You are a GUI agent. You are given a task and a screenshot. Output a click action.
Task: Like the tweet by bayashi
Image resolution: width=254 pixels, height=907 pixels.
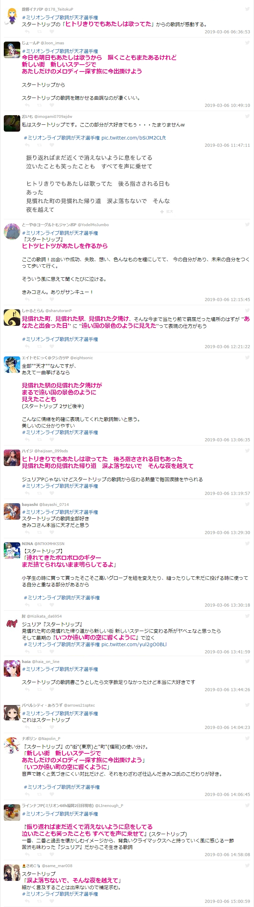pyautogui.click(x=52, y=532)
